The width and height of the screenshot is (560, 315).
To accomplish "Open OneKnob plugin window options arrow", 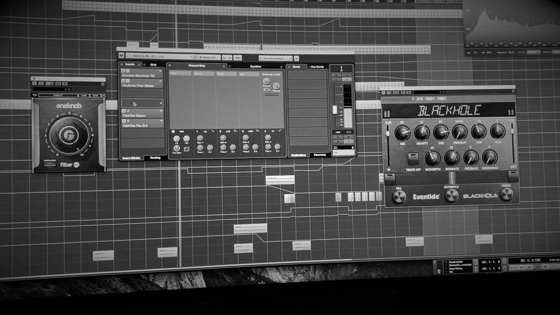I will (103, 84).
